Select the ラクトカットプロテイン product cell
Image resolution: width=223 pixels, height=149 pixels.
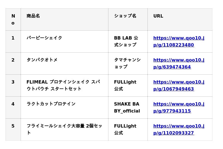[x=51, y=104]
